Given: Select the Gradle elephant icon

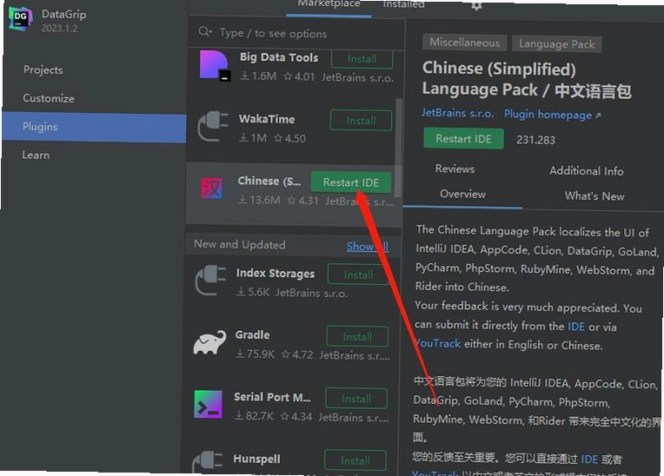Looking at the screenshot, I should pos(209,342).
